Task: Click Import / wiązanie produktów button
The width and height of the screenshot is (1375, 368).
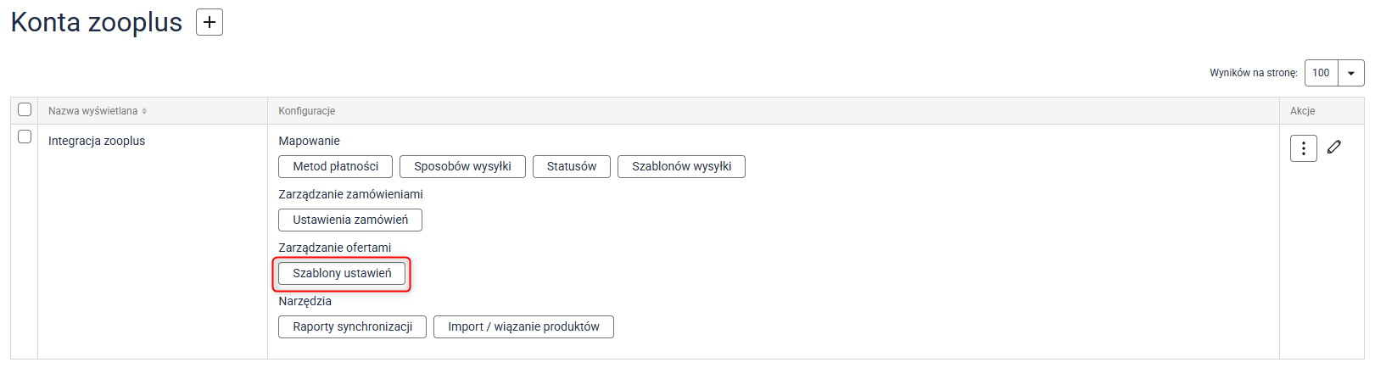Action: pos(523,326)
